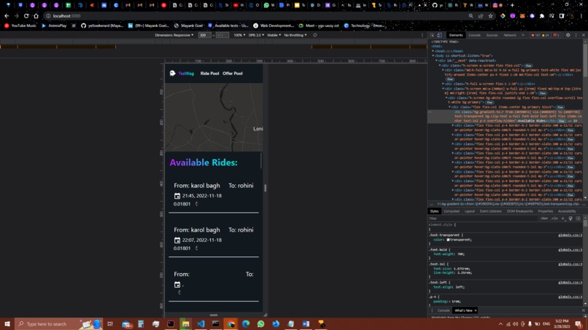This screenshot has height=330, width=588.
Task: Collapse the body element in DOM tree
Action: pos(433,55)
